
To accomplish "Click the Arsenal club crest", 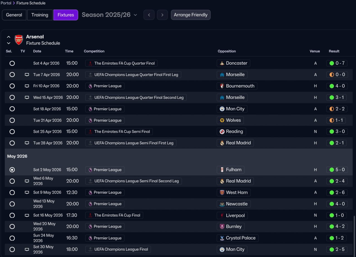I will pyautogui.click(x=19, y=40).
